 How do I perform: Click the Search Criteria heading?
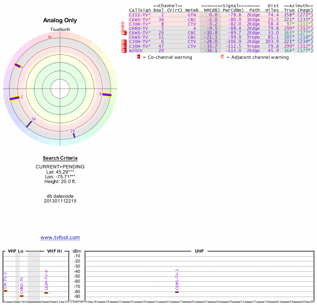coord(60,158)
